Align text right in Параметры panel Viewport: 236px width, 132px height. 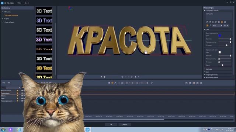click(x=225, y=22)
